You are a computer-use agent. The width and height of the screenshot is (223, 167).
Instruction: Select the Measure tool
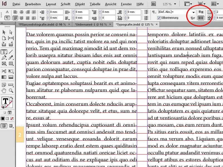11,85
